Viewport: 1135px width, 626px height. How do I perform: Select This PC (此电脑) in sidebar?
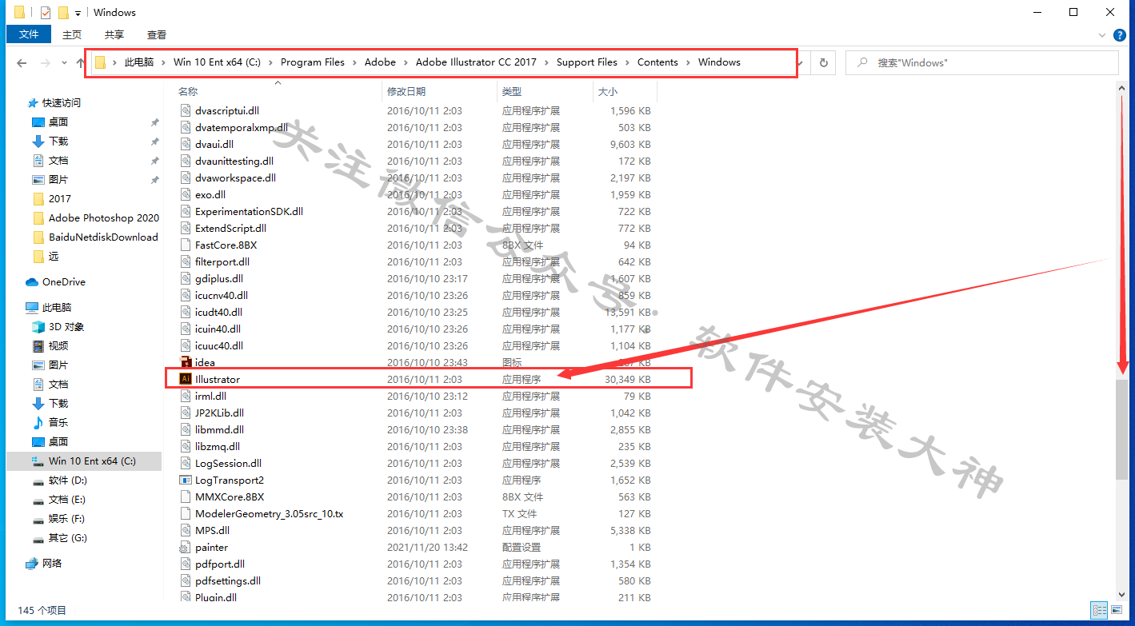[x=56, y=307]
